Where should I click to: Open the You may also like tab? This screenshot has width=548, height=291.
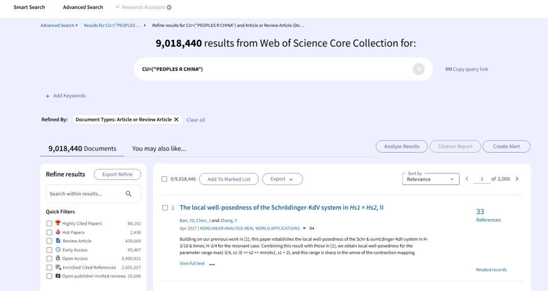[159, 149]
